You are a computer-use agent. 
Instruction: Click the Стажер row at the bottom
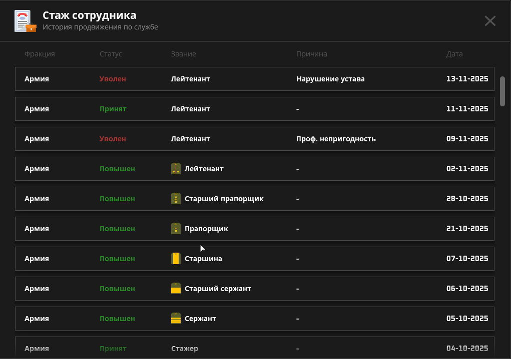(254, 348)
